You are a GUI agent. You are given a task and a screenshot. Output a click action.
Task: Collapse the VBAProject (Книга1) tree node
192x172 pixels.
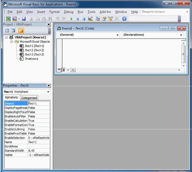tap(6, 37)
